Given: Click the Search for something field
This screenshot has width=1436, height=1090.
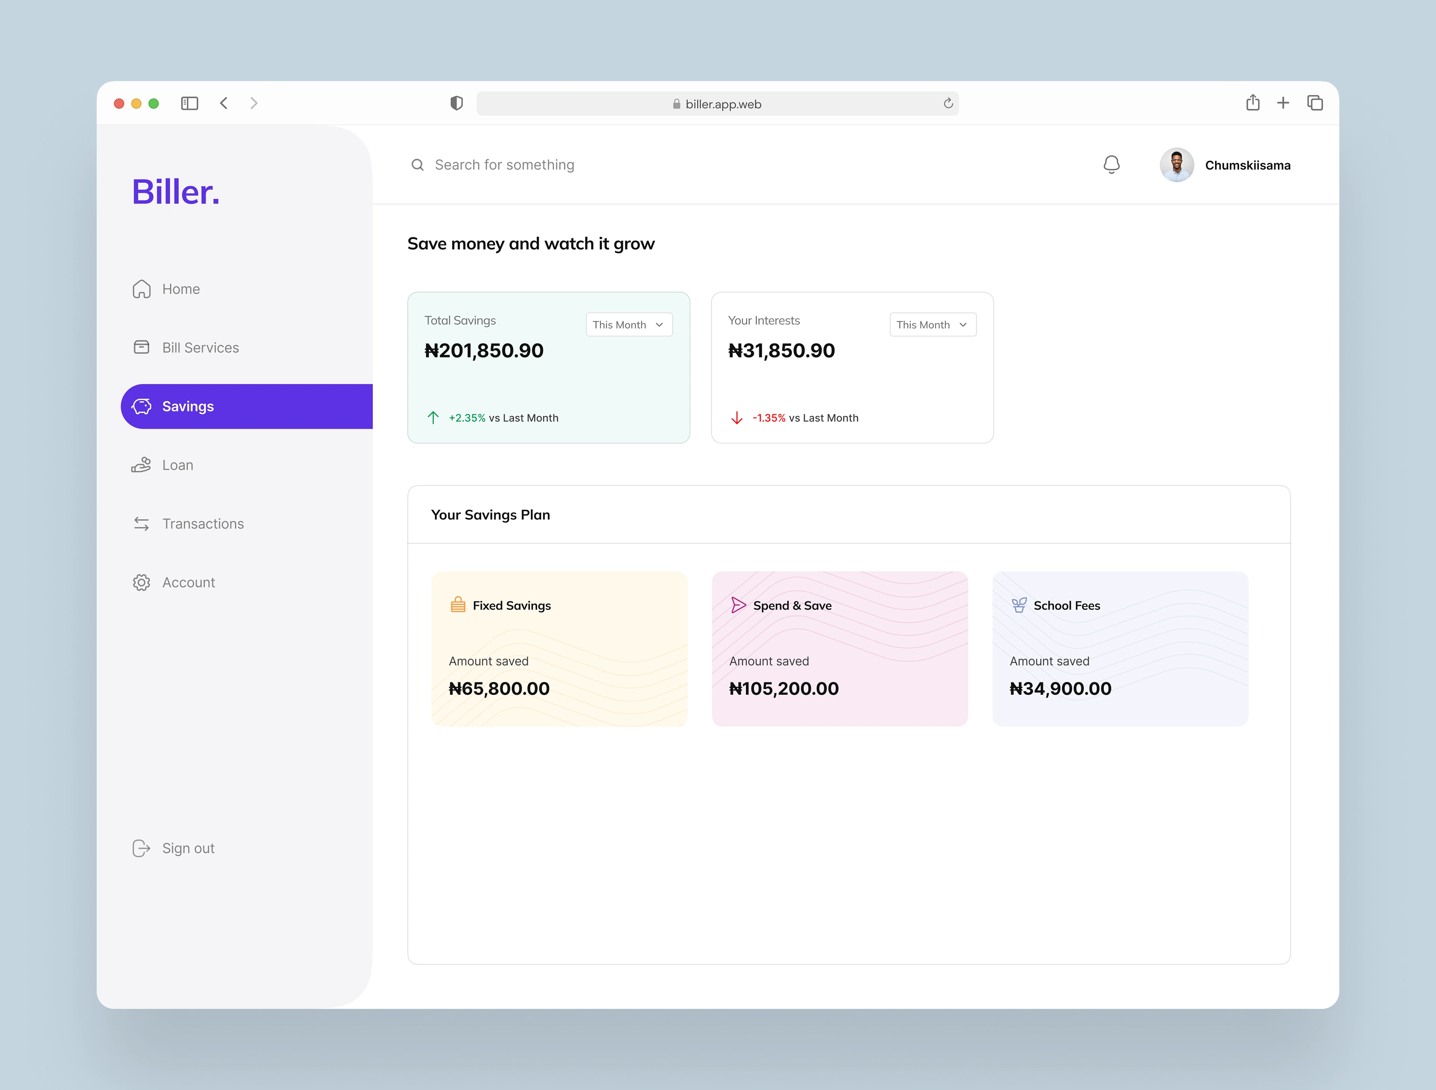Looking at the screenshot, I should pyautogui.click(x=504, y=165).
